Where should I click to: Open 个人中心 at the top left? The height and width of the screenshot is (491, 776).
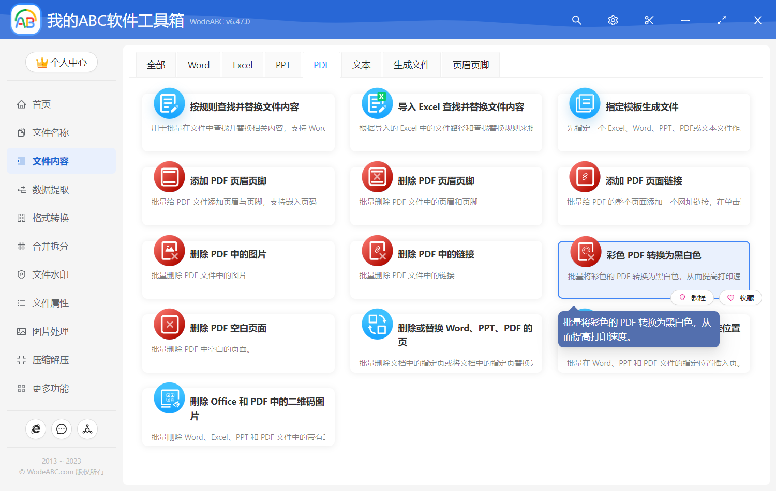point(62,62)
